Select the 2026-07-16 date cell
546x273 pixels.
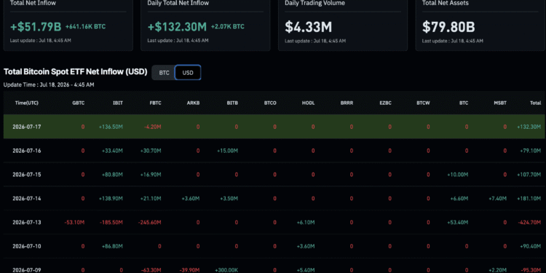27,151
